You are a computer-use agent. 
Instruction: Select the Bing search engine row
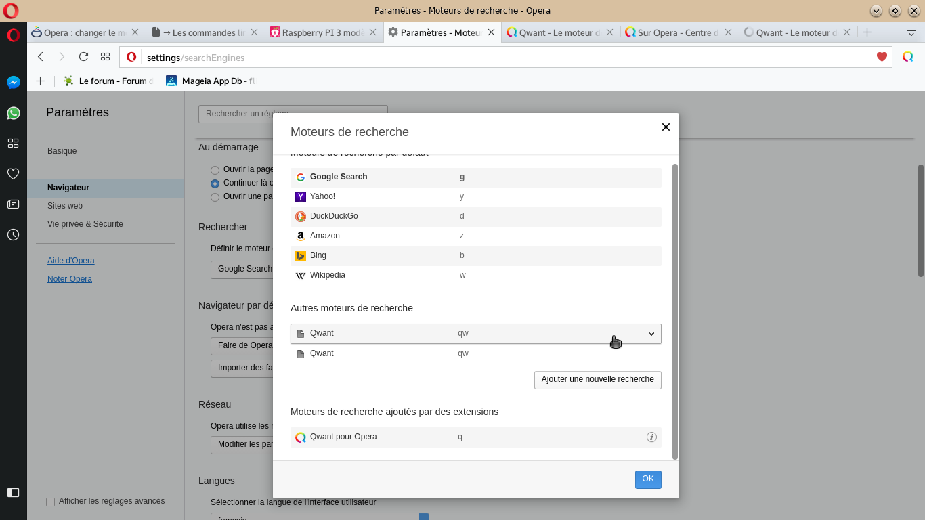(x=475, y=255)
